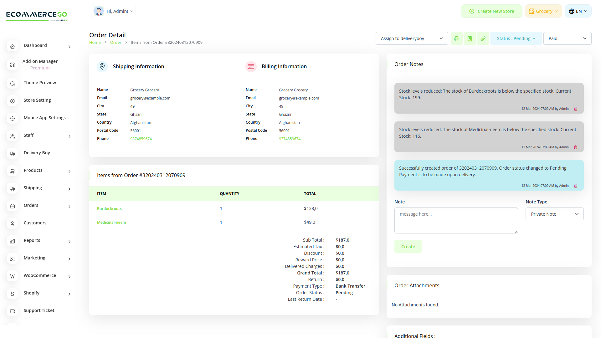The width and height of the screenshot is (601, 338).
Task: Expand the Orders sidebar section
Action: pyautogui.click(x=31, y=205)
